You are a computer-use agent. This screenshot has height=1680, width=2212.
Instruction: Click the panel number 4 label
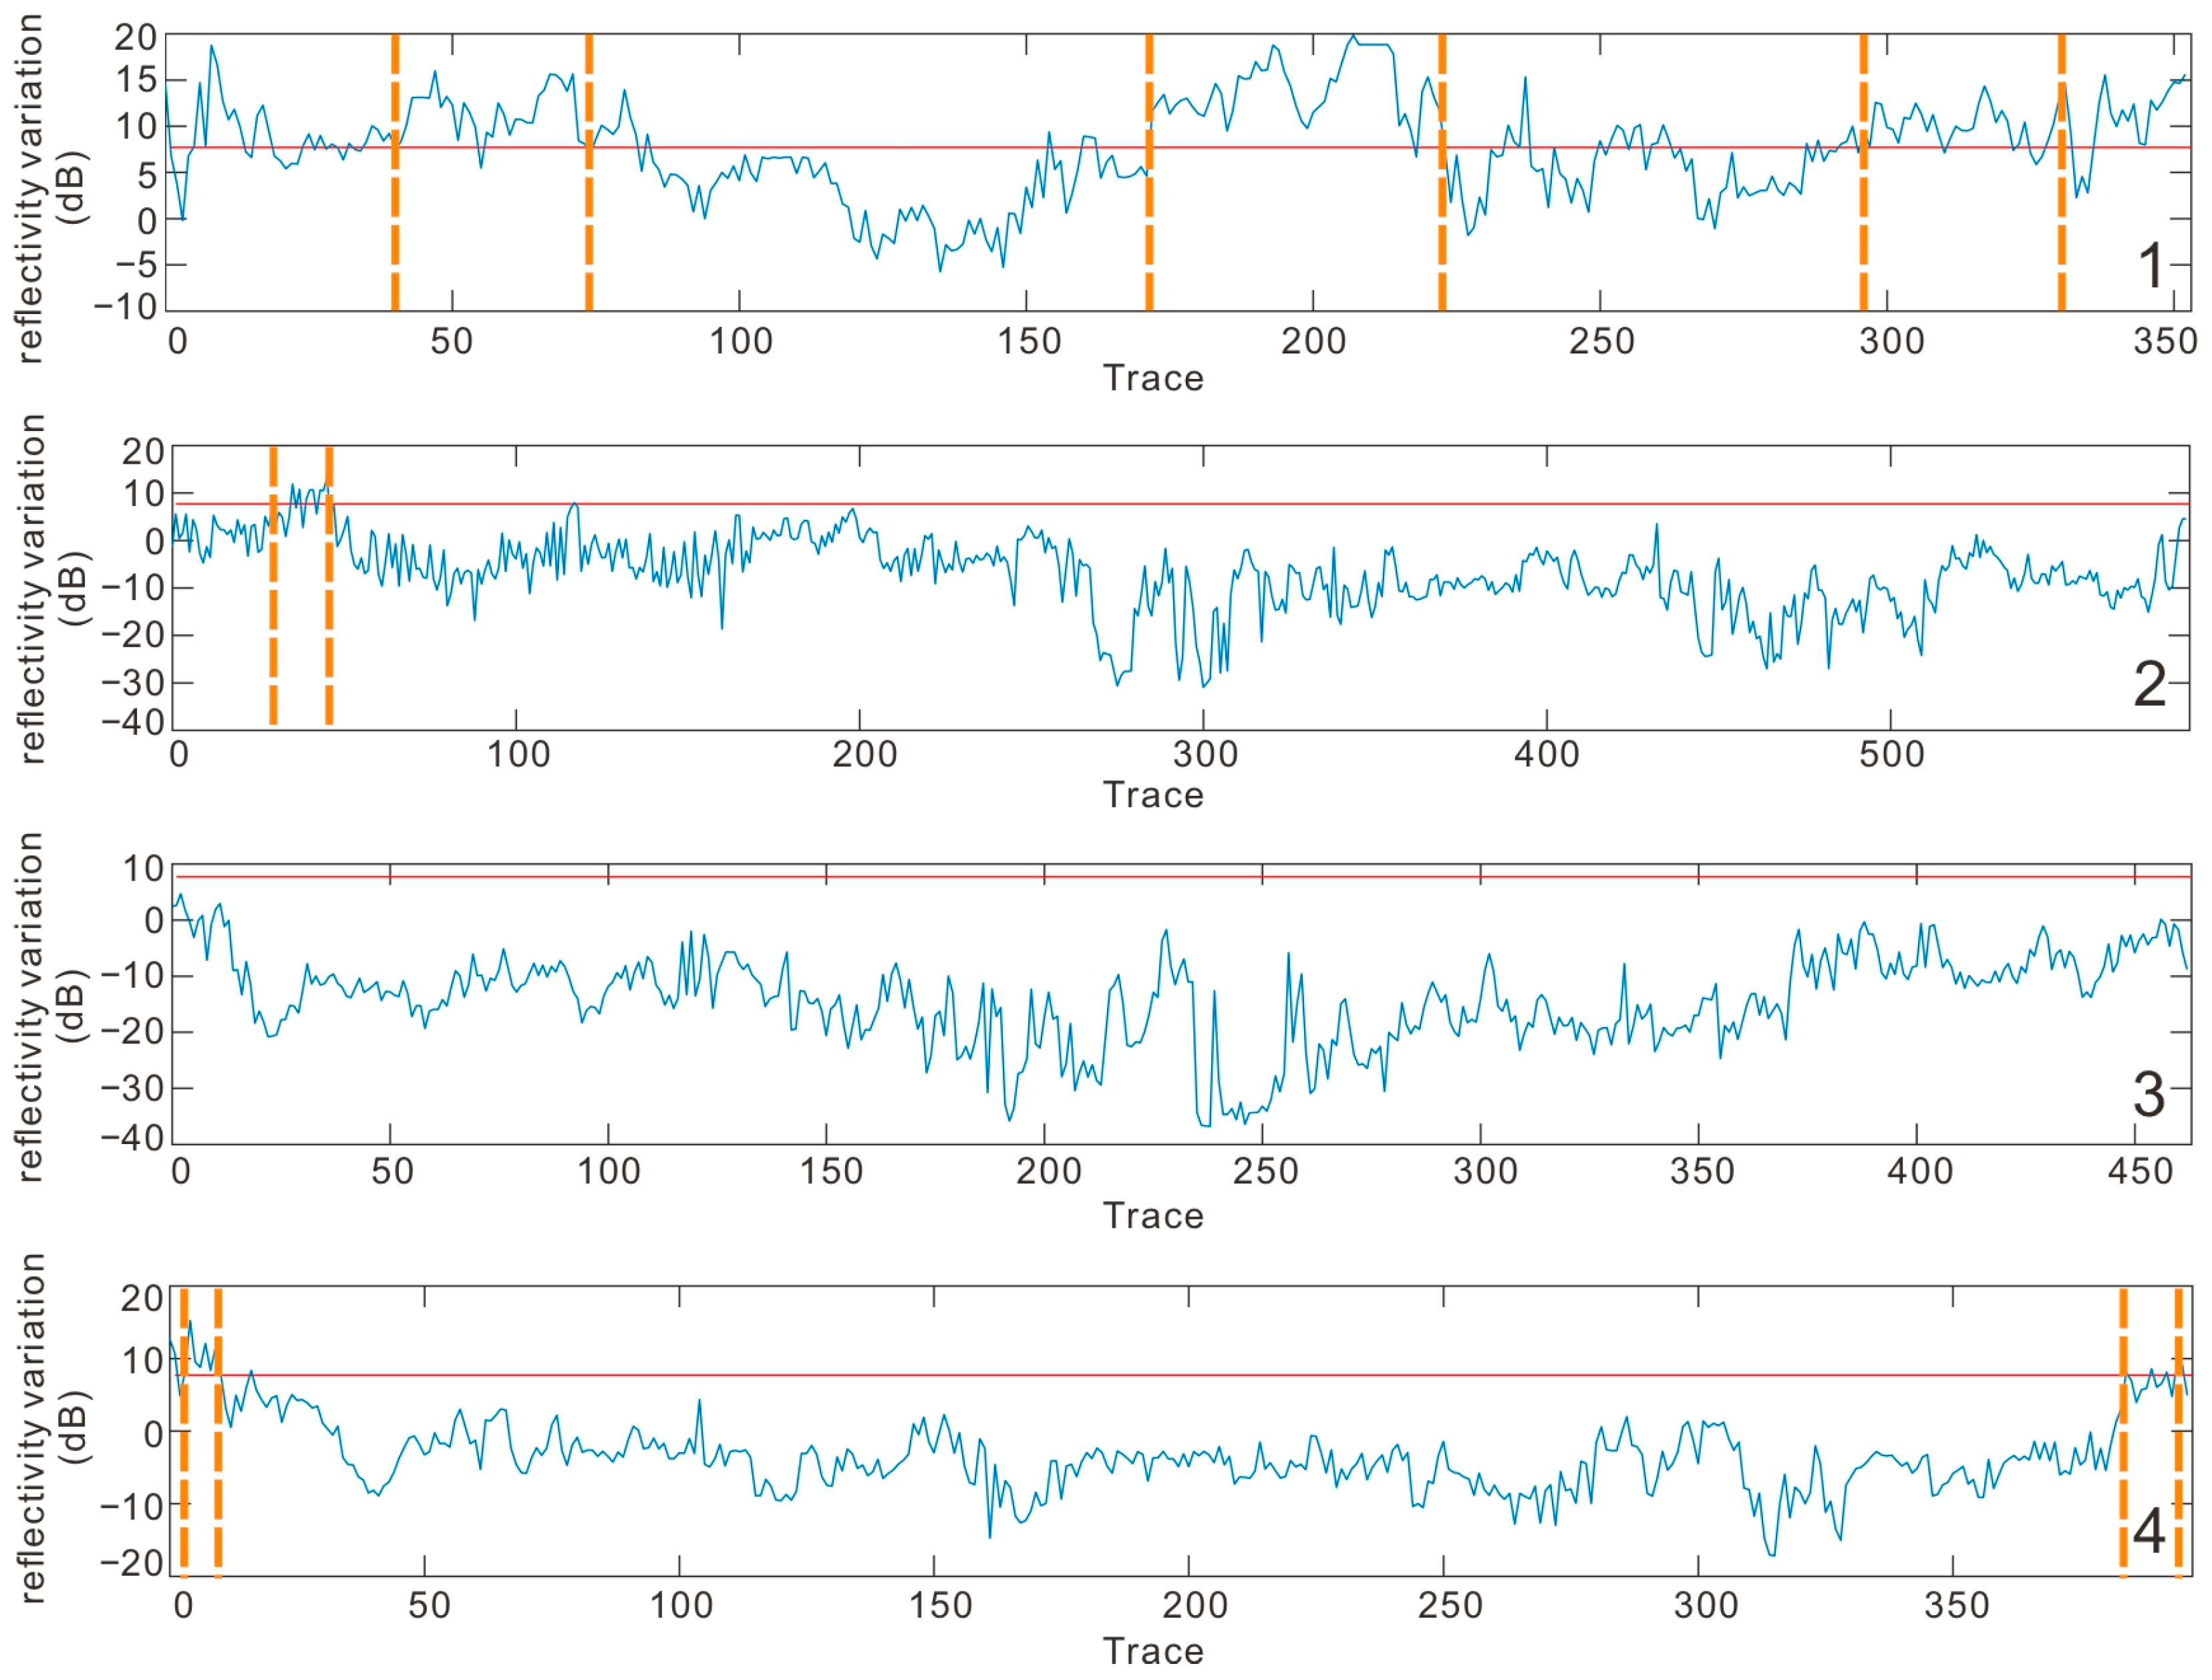tap(2149, 1531)
